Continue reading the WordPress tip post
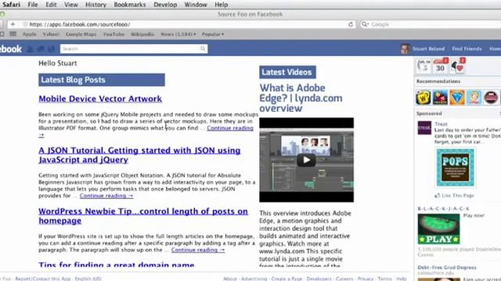The image size is (501, 281). click(x=198, y=250)
